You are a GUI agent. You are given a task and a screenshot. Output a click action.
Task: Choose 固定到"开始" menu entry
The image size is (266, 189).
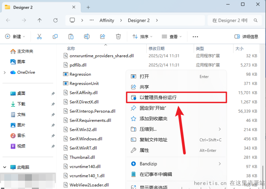177,108
